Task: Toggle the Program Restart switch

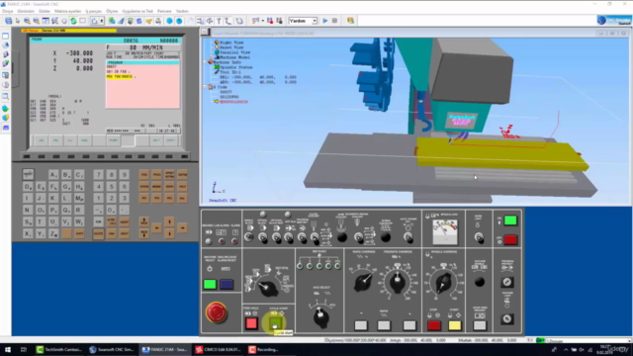Action: pyautogui.click(x=302, y=237)
